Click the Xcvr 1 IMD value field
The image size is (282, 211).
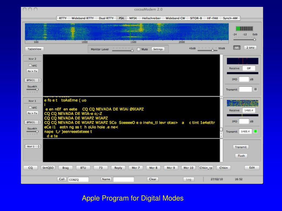point(244,121)
